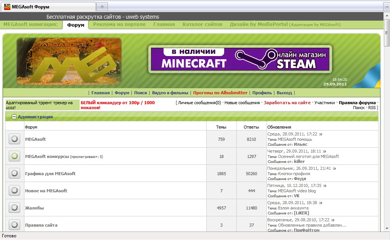The height and width of the screenshot is (240, 390).
Task: Click the forum status icon beside MEGAsoft row
Action: coord(14,139)
